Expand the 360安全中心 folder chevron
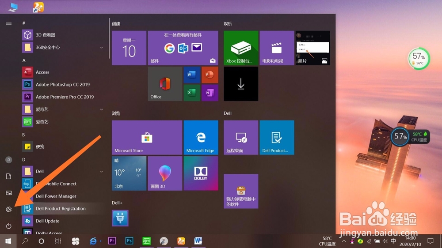Screen dimensions: 442x248 102,47
